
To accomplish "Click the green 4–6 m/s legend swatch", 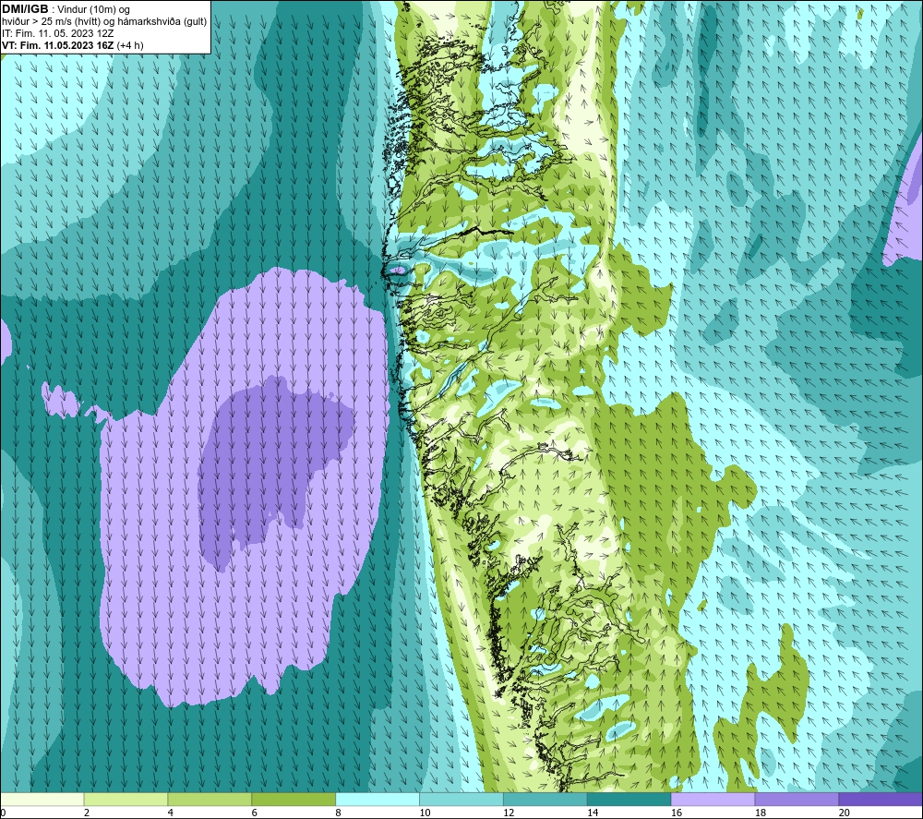I will click(210, 799).
